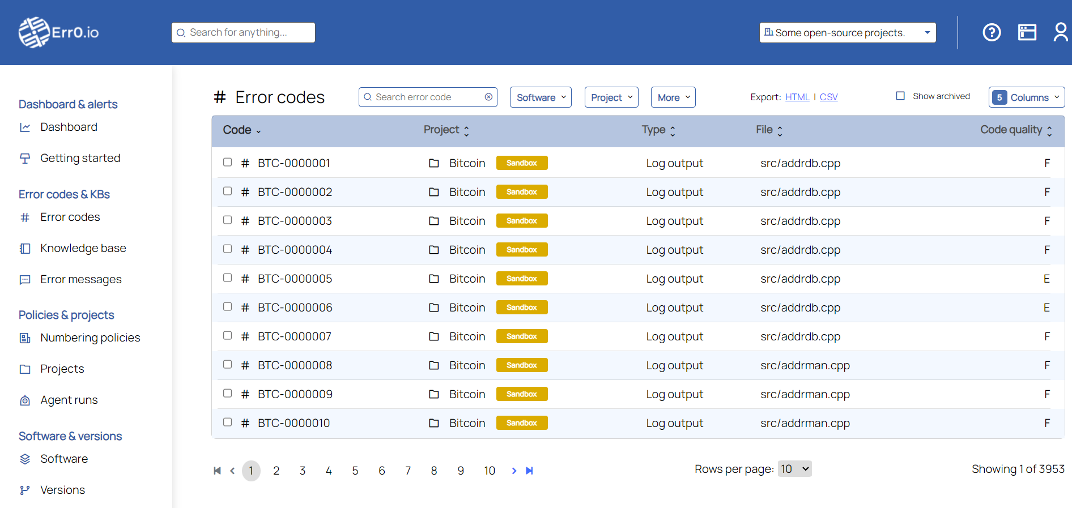This screenshot has height=508, width=1072.
Task: Go to page 5
Action: point(355,471)
